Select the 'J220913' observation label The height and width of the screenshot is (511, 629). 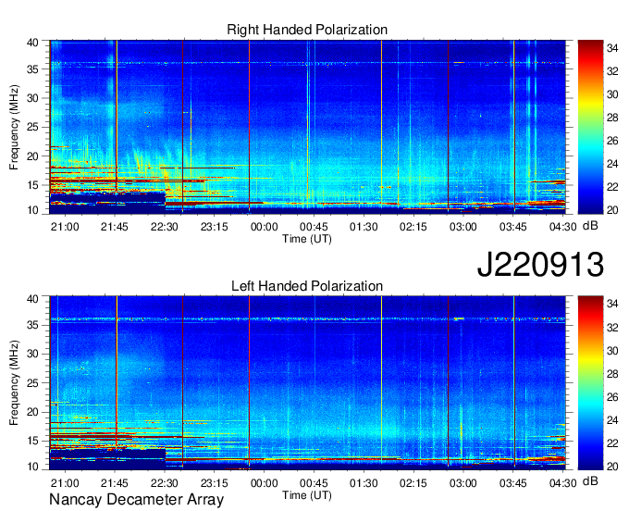pos(540,264)
